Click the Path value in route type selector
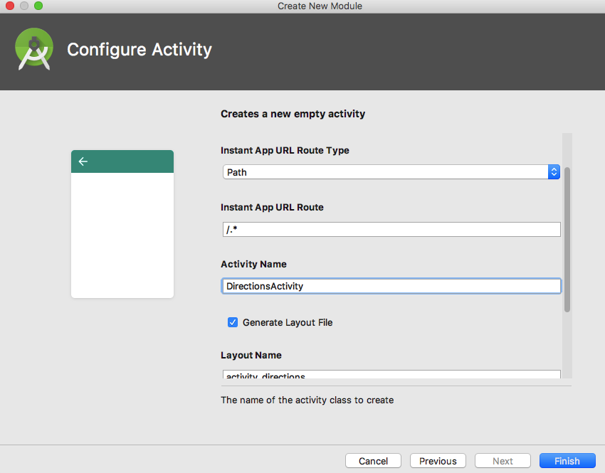The image size is (605, 473). coord(237,172)
